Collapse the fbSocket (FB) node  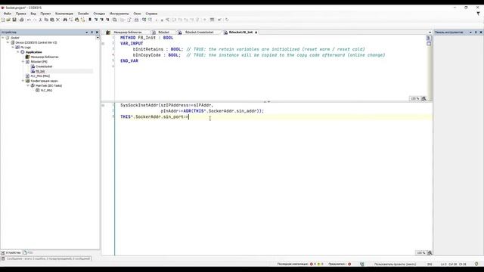(x=23, y=62)
